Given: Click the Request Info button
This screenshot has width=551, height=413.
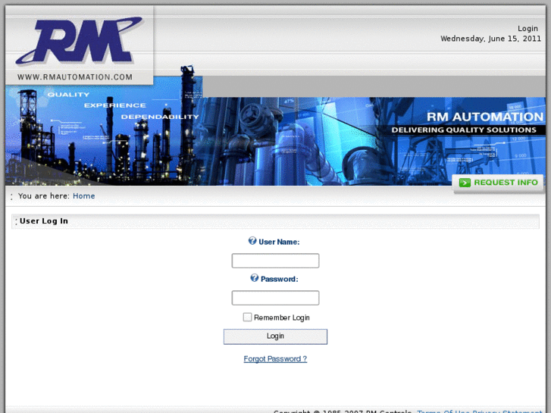Looking at the screenshot, I should 498,183.
